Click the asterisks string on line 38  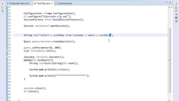71,76
